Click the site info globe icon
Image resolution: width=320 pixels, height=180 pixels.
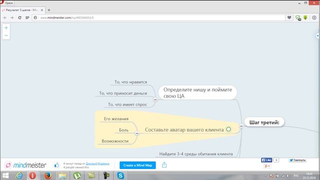click(35, 18)
